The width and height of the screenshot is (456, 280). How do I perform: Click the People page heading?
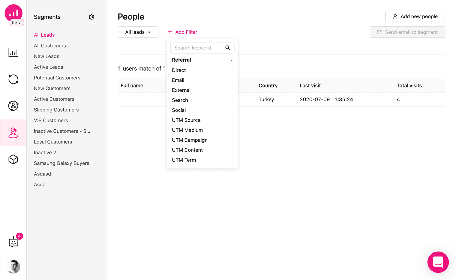[131, 17]
